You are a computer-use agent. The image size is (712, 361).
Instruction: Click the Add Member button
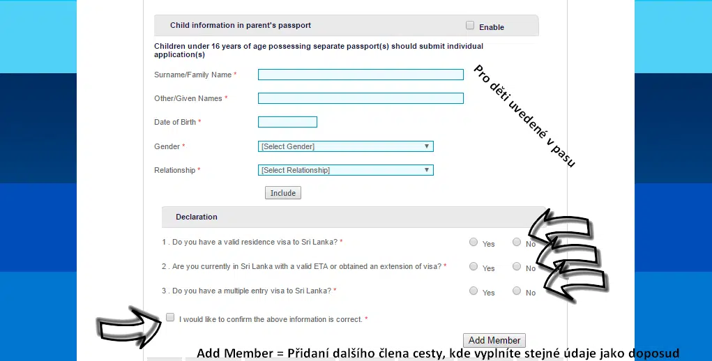pyautogui.click(x=494, y=340)
